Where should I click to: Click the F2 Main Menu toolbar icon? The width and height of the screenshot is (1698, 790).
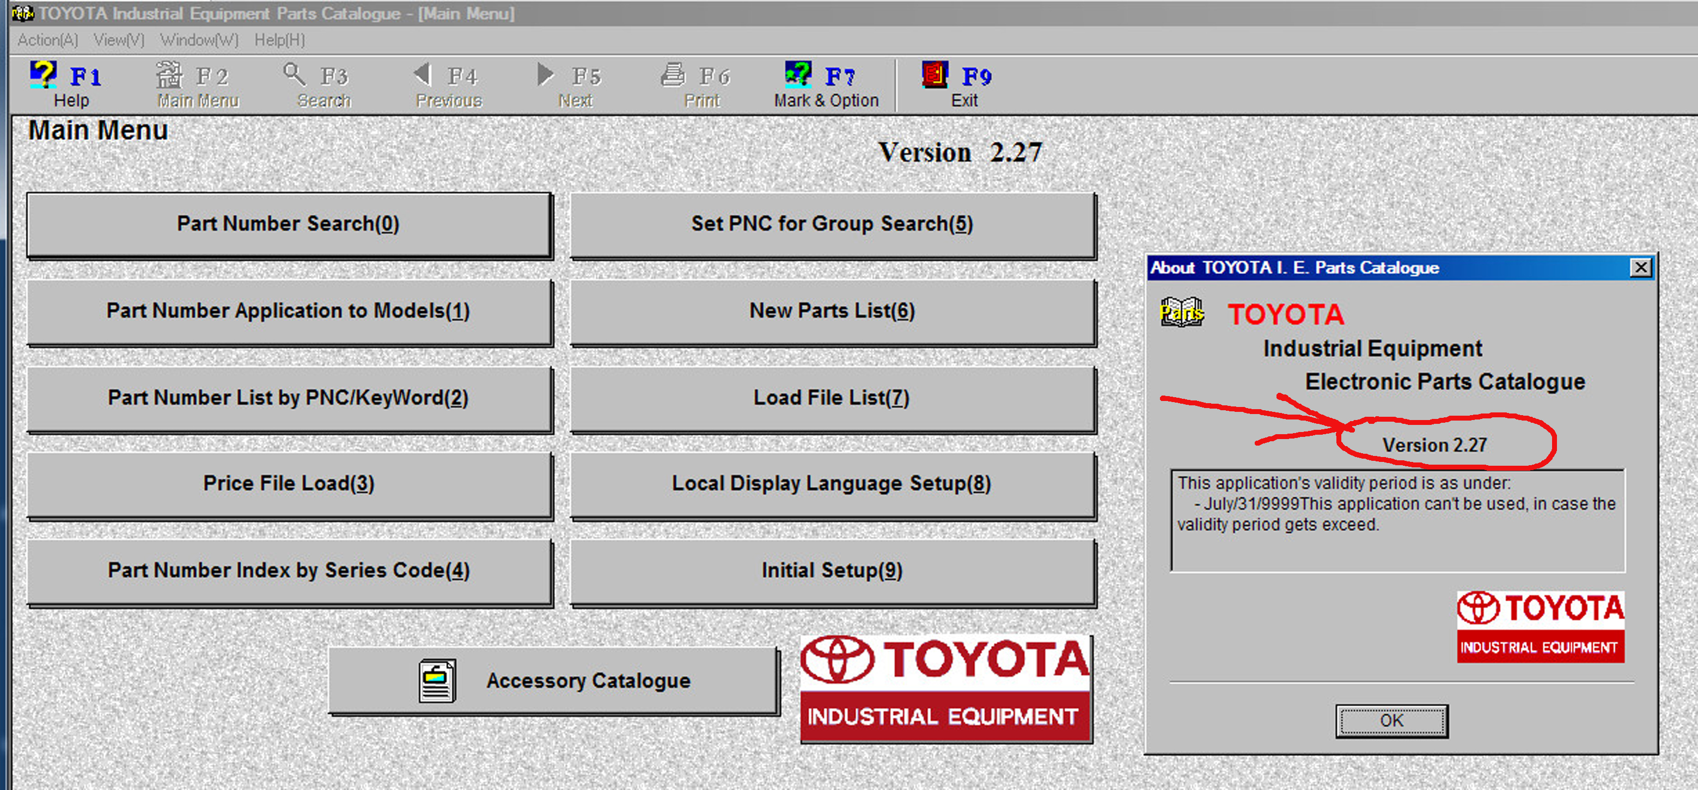pyautogui.click(x=169, y=75)
